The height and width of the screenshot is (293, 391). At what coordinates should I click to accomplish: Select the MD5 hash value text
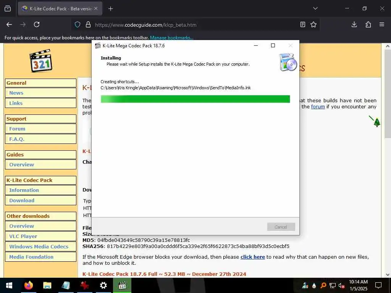[144, 240]
